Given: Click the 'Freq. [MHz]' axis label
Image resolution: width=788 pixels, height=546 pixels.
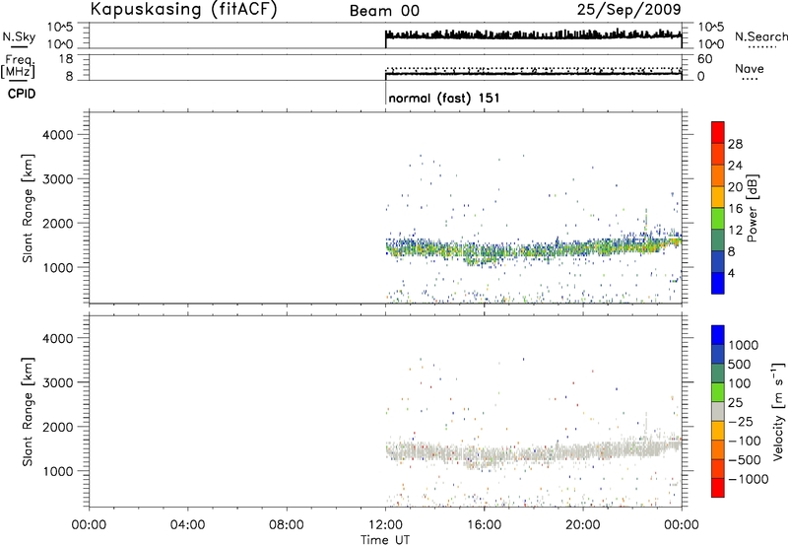Looking at the screenshot, I should [x=19, y=67].
